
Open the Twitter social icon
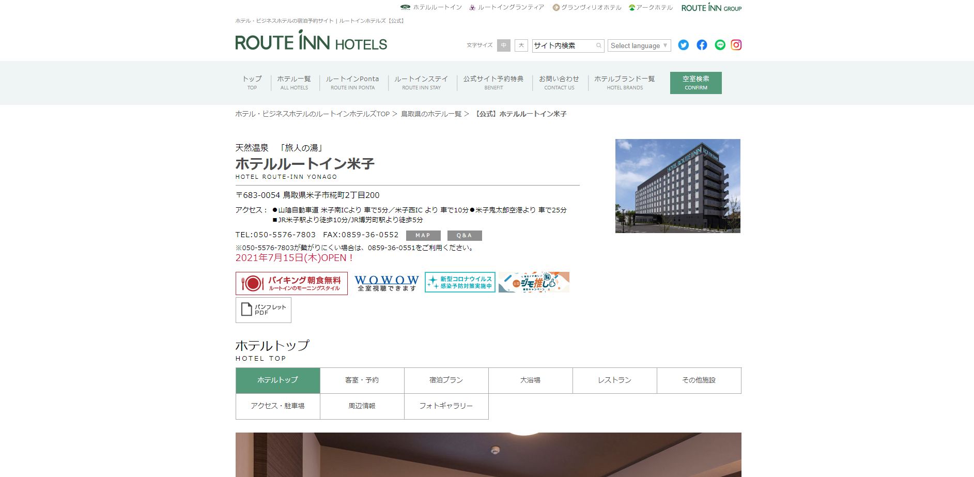point(683,45)
